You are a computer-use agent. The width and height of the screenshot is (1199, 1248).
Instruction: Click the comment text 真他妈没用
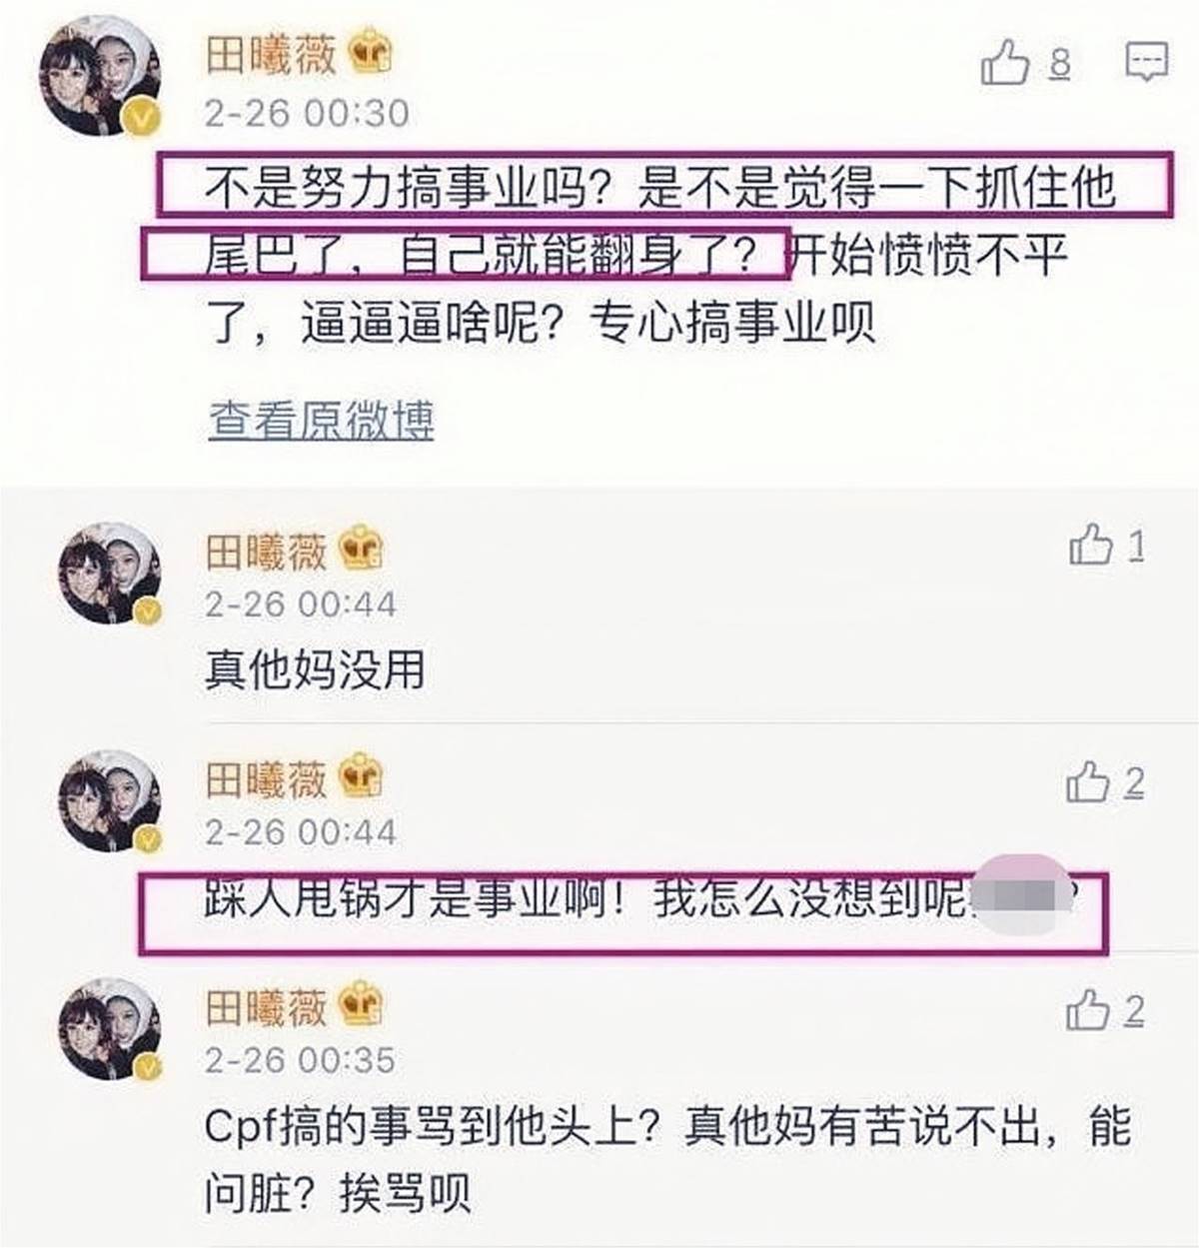pos(315,669)
